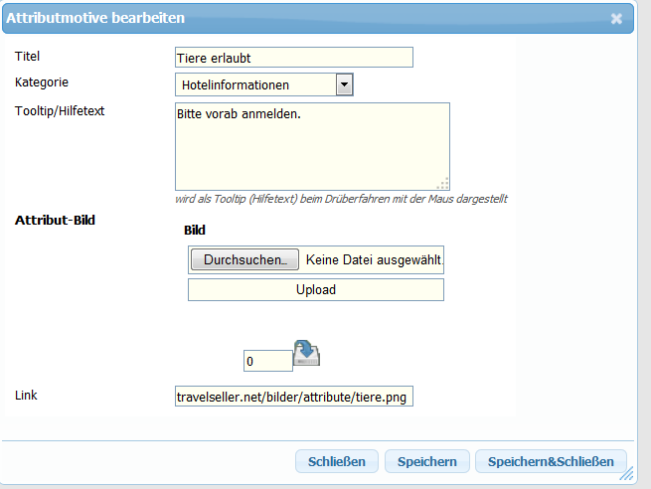
Task: Click the Kategorie label
Action: point(43,81)
